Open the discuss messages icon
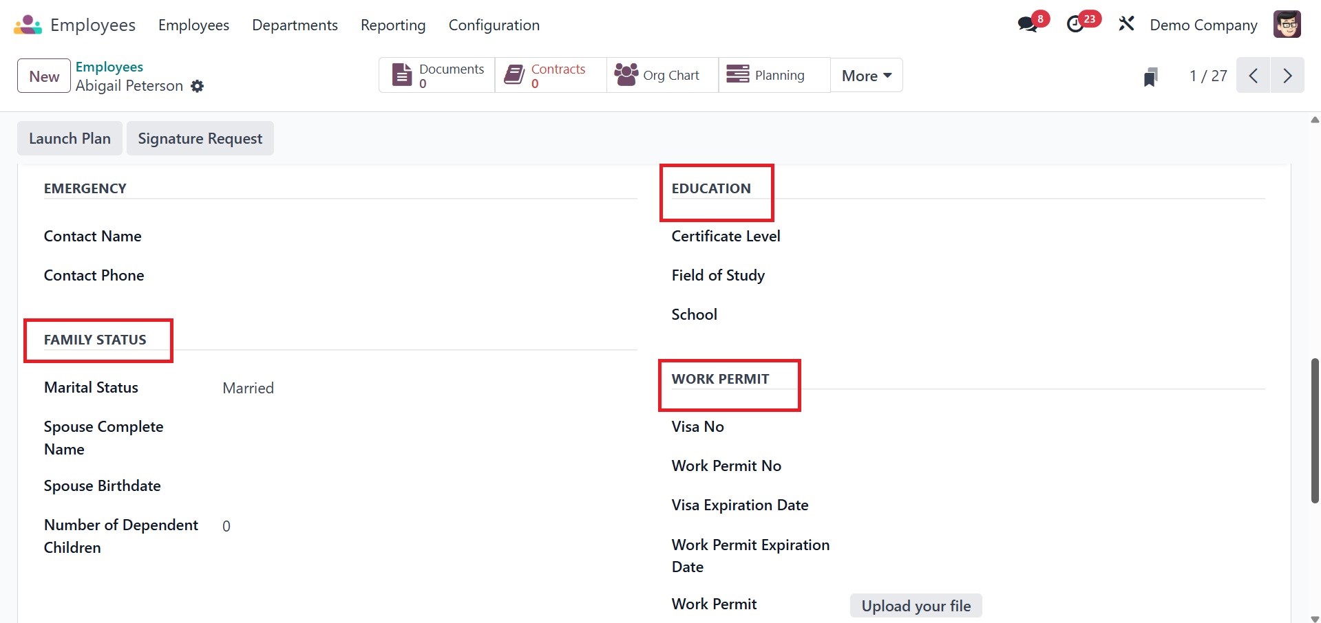The height and width of the screenshot is (623, 1321). [x=1028, y=25]
